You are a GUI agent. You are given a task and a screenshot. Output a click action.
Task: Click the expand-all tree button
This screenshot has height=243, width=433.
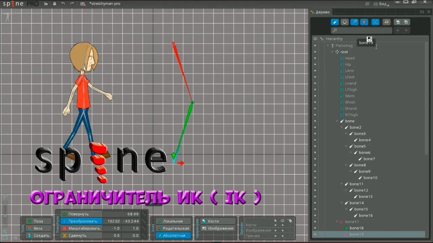point(406,22)
